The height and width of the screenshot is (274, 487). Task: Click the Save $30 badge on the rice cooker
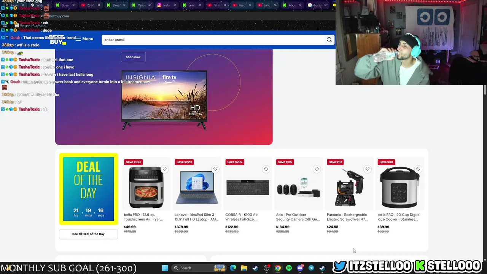(386, 162)
